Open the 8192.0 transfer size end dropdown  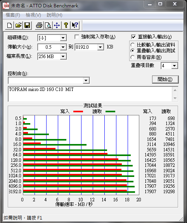100,47
